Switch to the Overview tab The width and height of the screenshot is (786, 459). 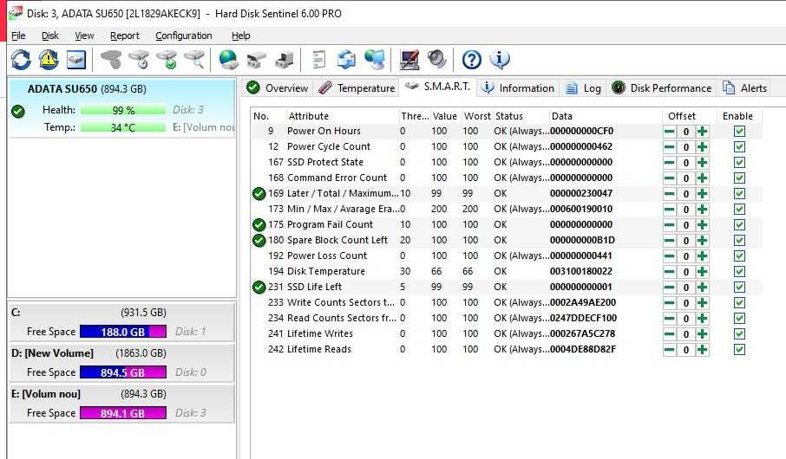[x=278, y=88]
